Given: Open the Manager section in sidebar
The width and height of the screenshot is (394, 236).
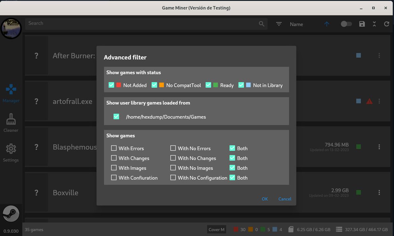Looking at the screenshot, I should click(11, 93).
